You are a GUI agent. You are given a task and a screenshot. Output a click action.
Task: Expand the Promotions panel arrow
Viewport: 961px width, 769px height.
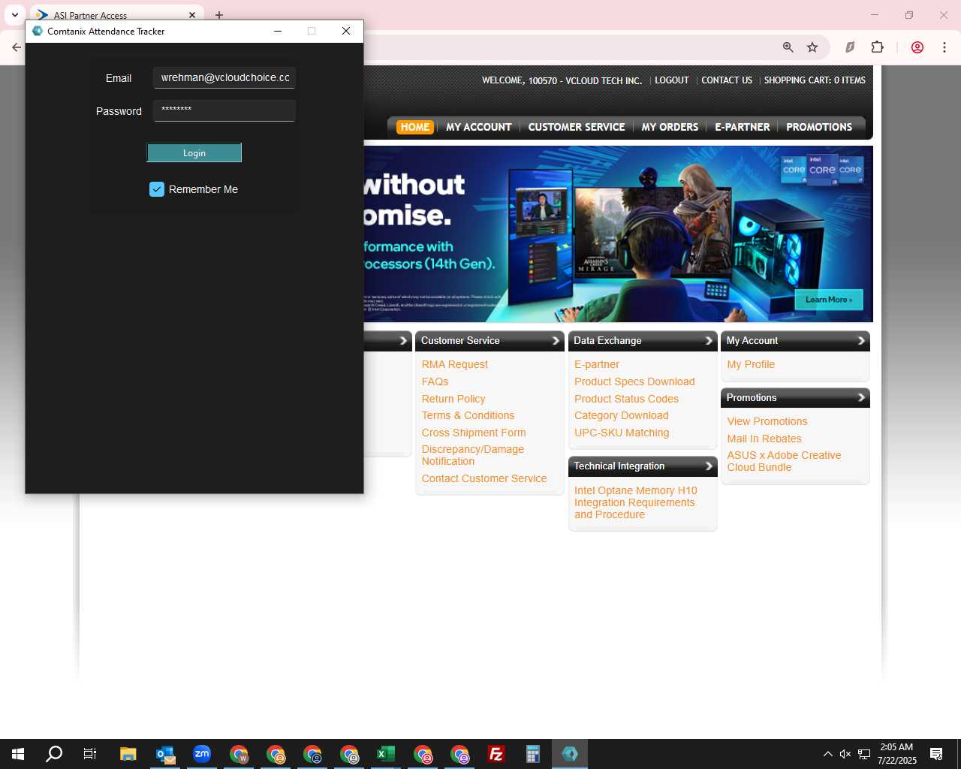click(x=861, y=398)
